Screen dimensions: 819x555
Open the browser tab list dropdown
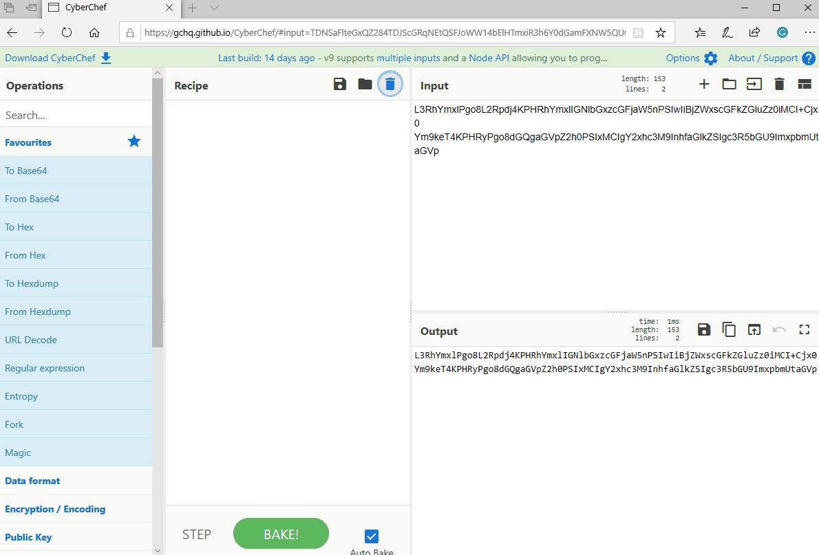click(x=214, y=8)
